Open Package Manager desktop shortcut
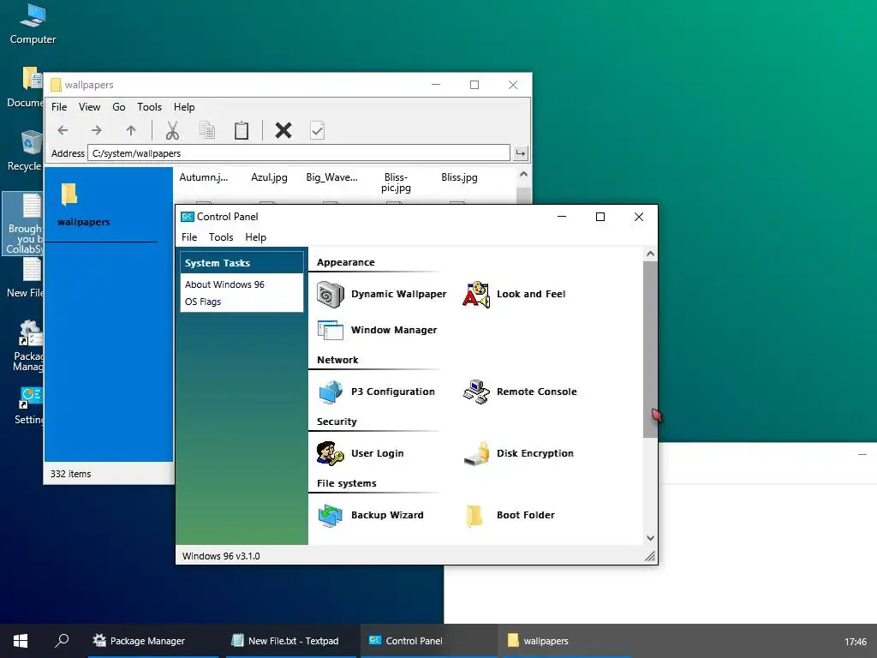Image resolution: width=877 pixels, height=658 pixels. click(27, 346)
